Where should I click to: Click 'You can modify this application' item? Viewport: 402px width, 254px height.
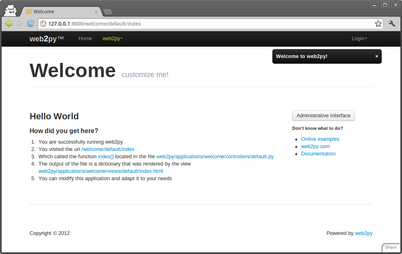coord(105,179)
